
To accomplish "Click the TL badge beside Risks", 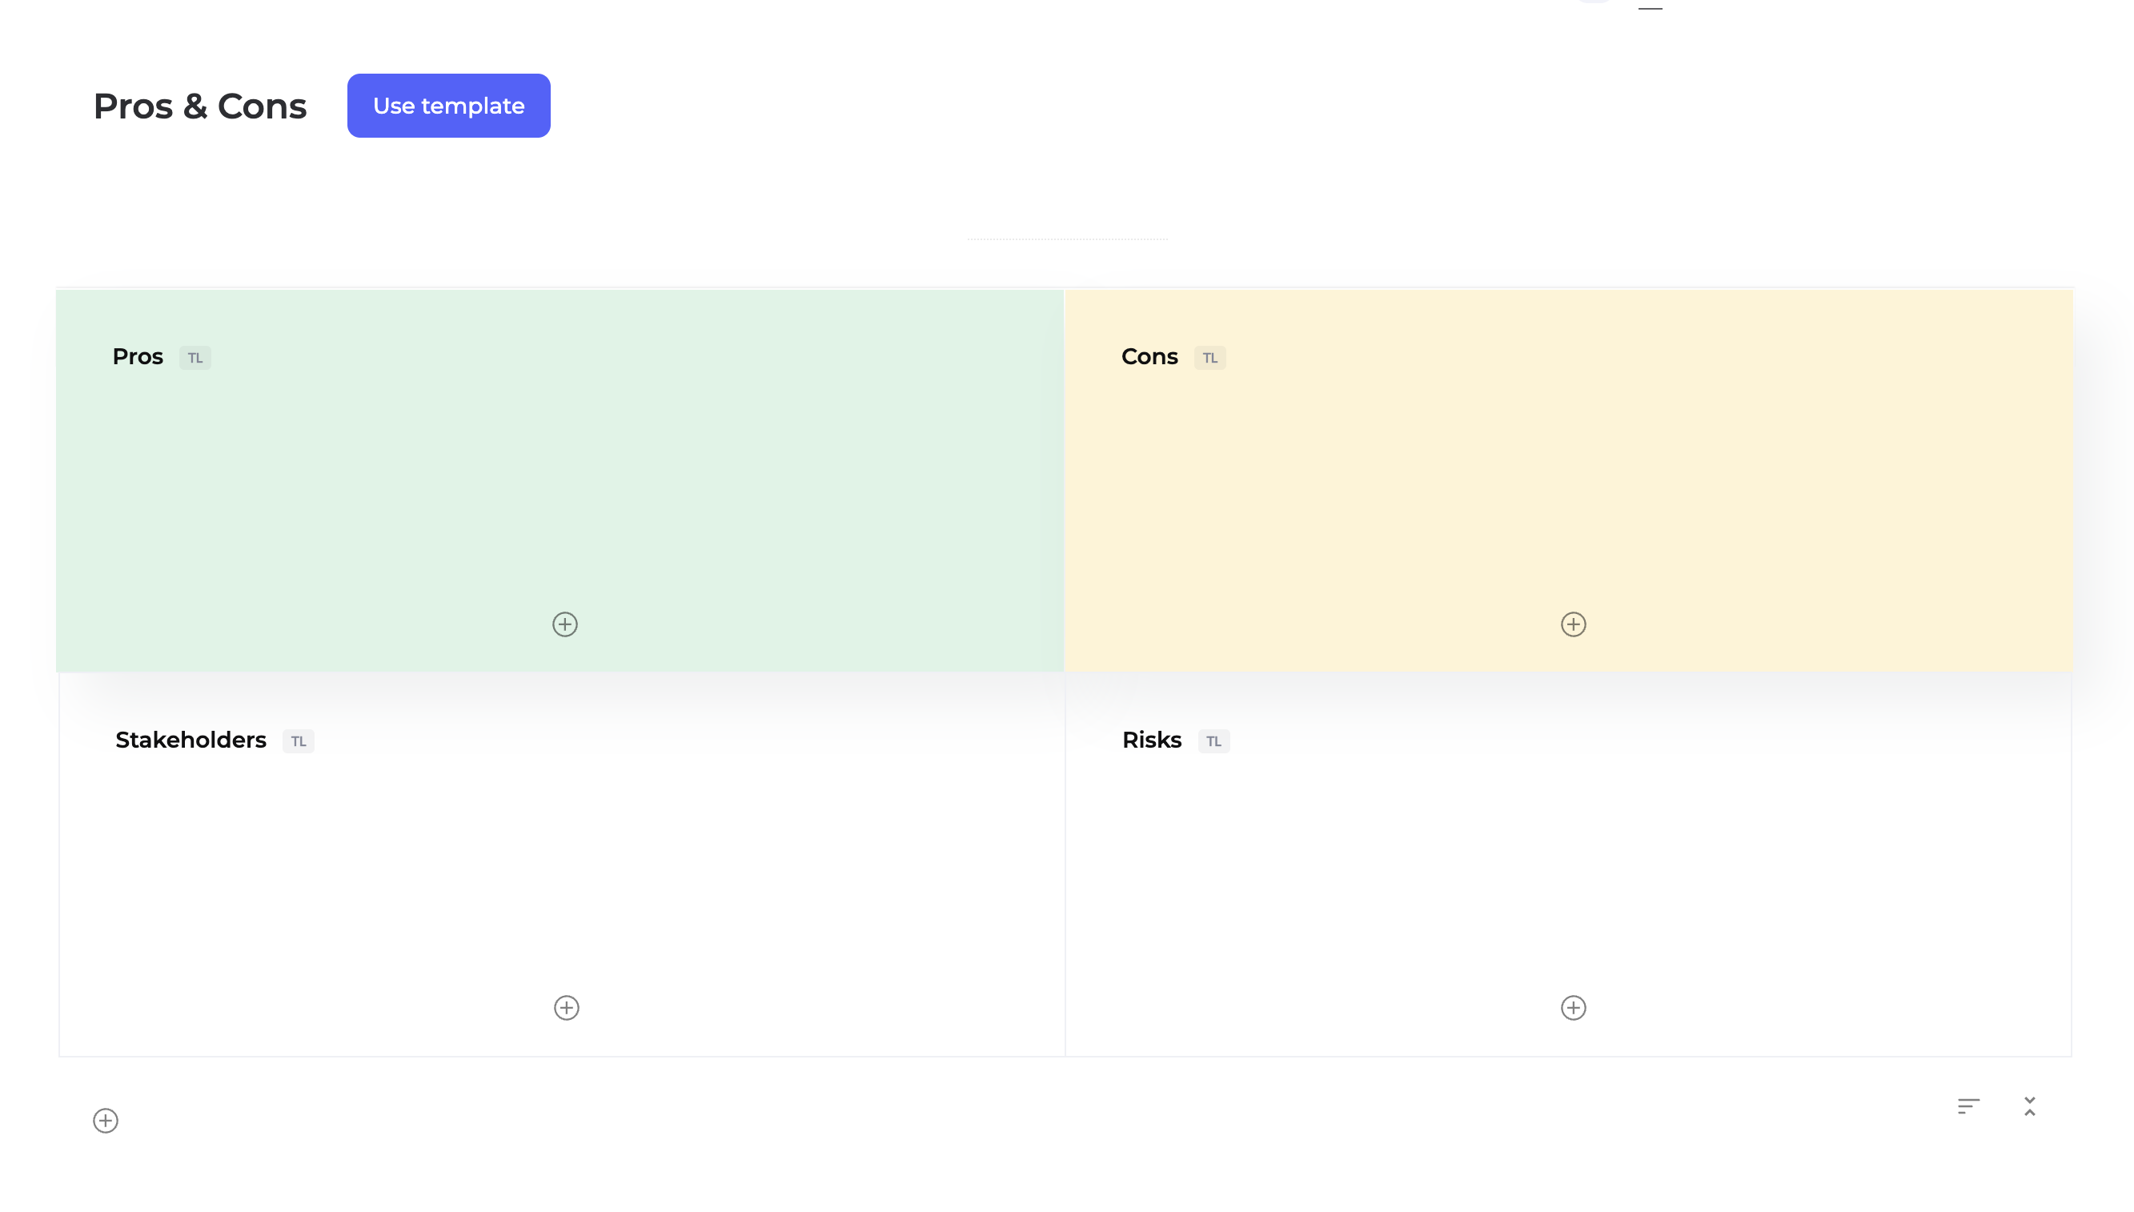I will (1214, 740).
